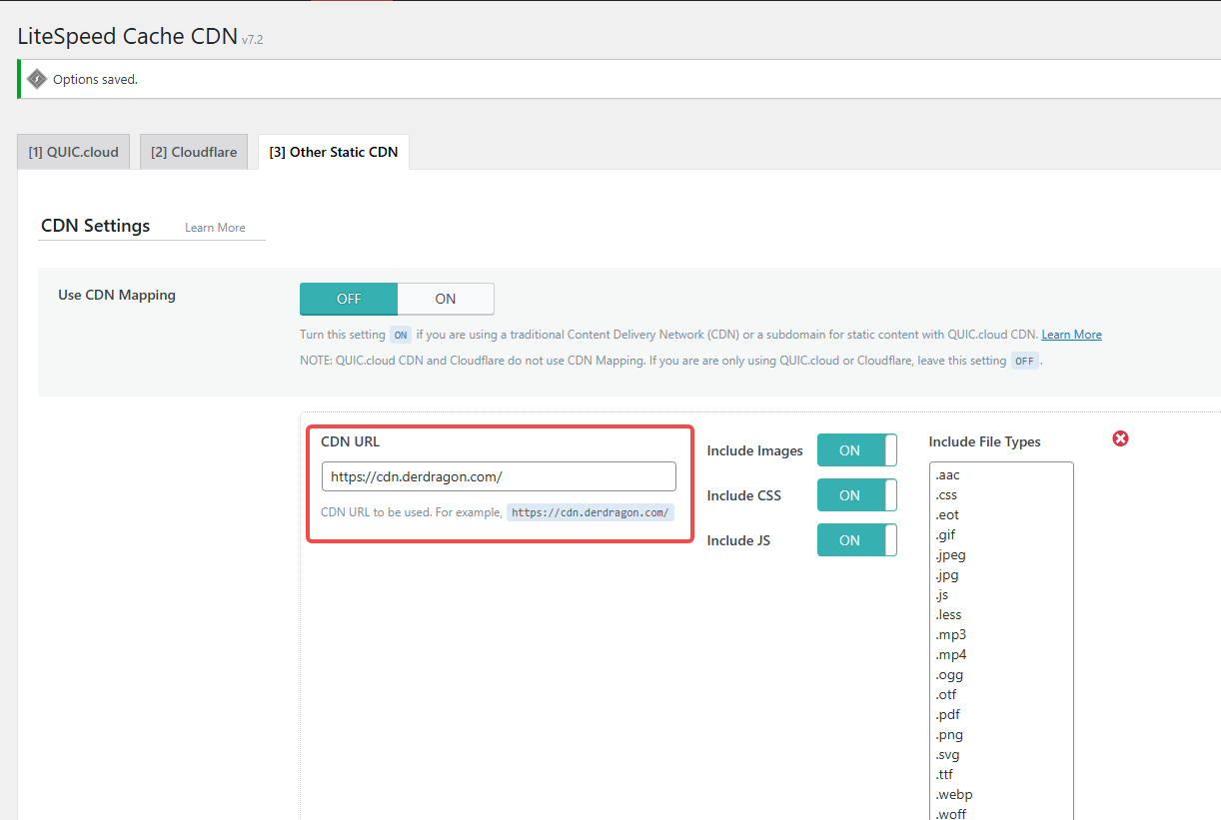Click inside the Include File Types list box

point(1000,639)
